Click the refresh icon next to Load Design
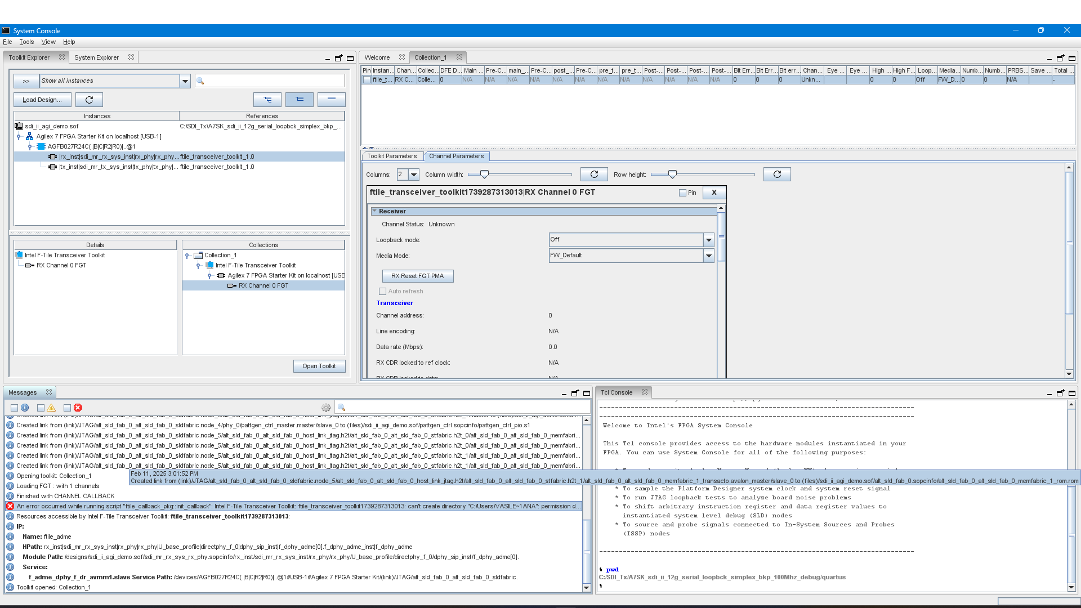Screen dimensions: 1081x608 pos(89,100)
